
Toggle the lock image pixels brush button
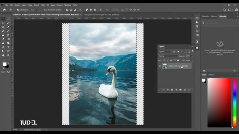168,60
